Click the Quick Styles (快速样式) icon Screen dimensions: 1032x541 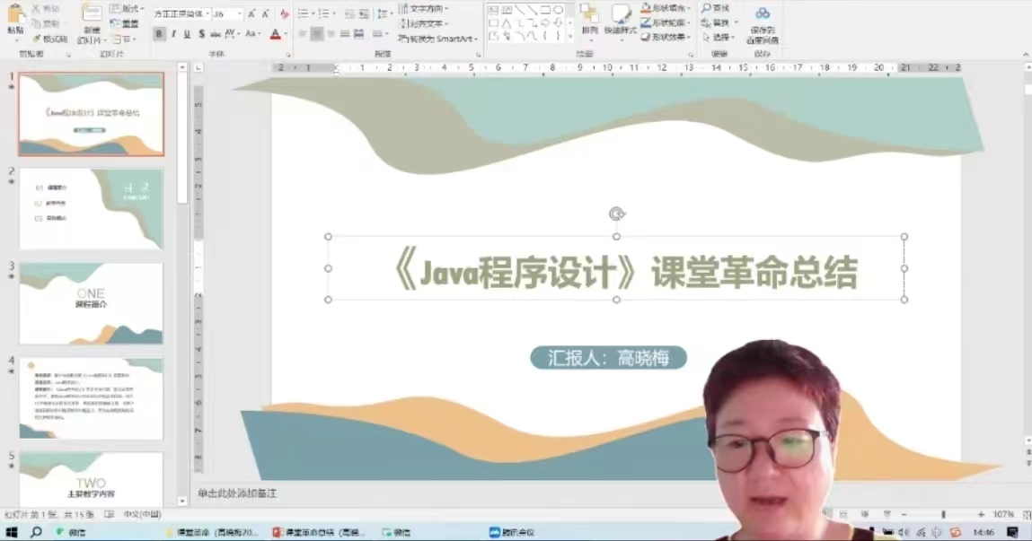(621, 18)
